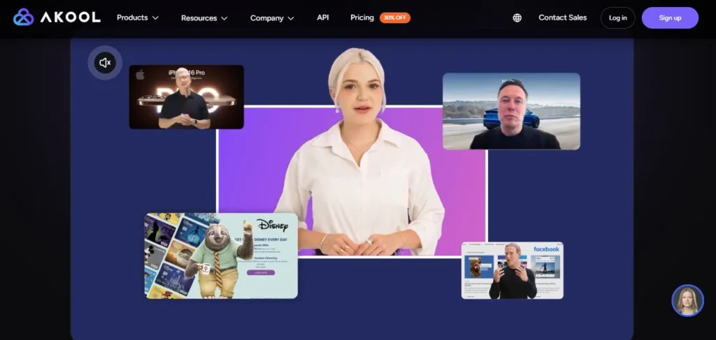Select the blue car video call thumbnail
This screenshot has width=716, height=340.
click(x=511, y=111)
